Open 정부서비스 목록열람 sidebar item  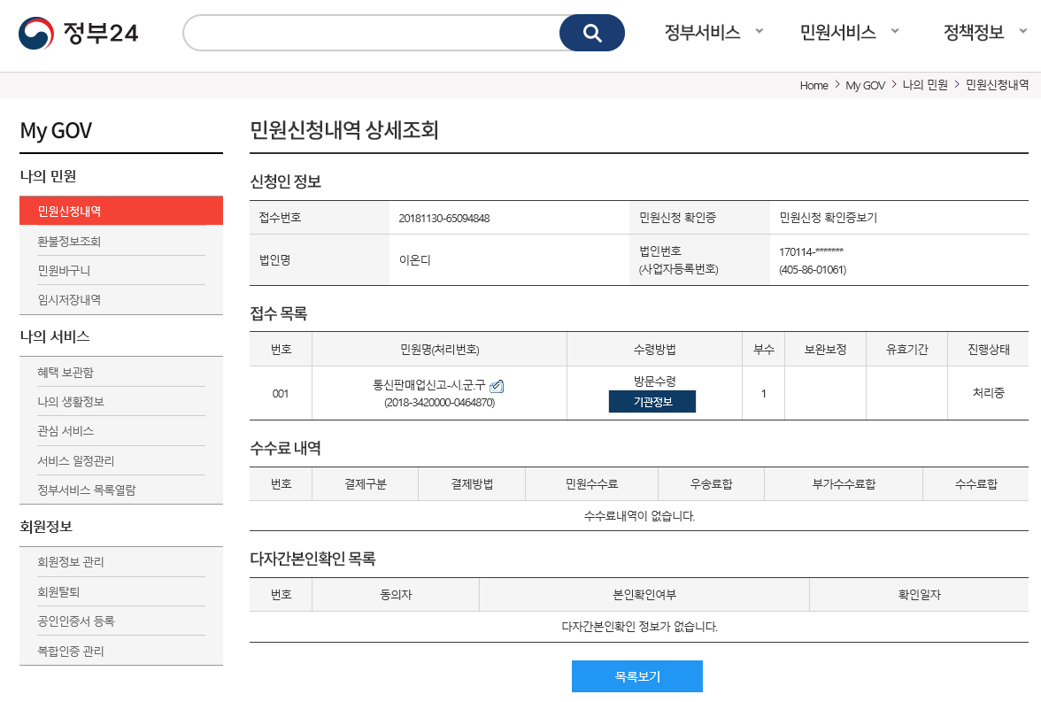[x=87, y=490]
